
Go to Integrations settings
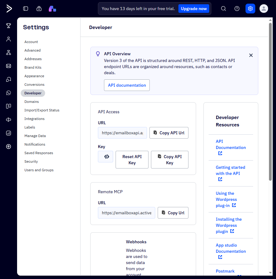(x=34, y=119)
